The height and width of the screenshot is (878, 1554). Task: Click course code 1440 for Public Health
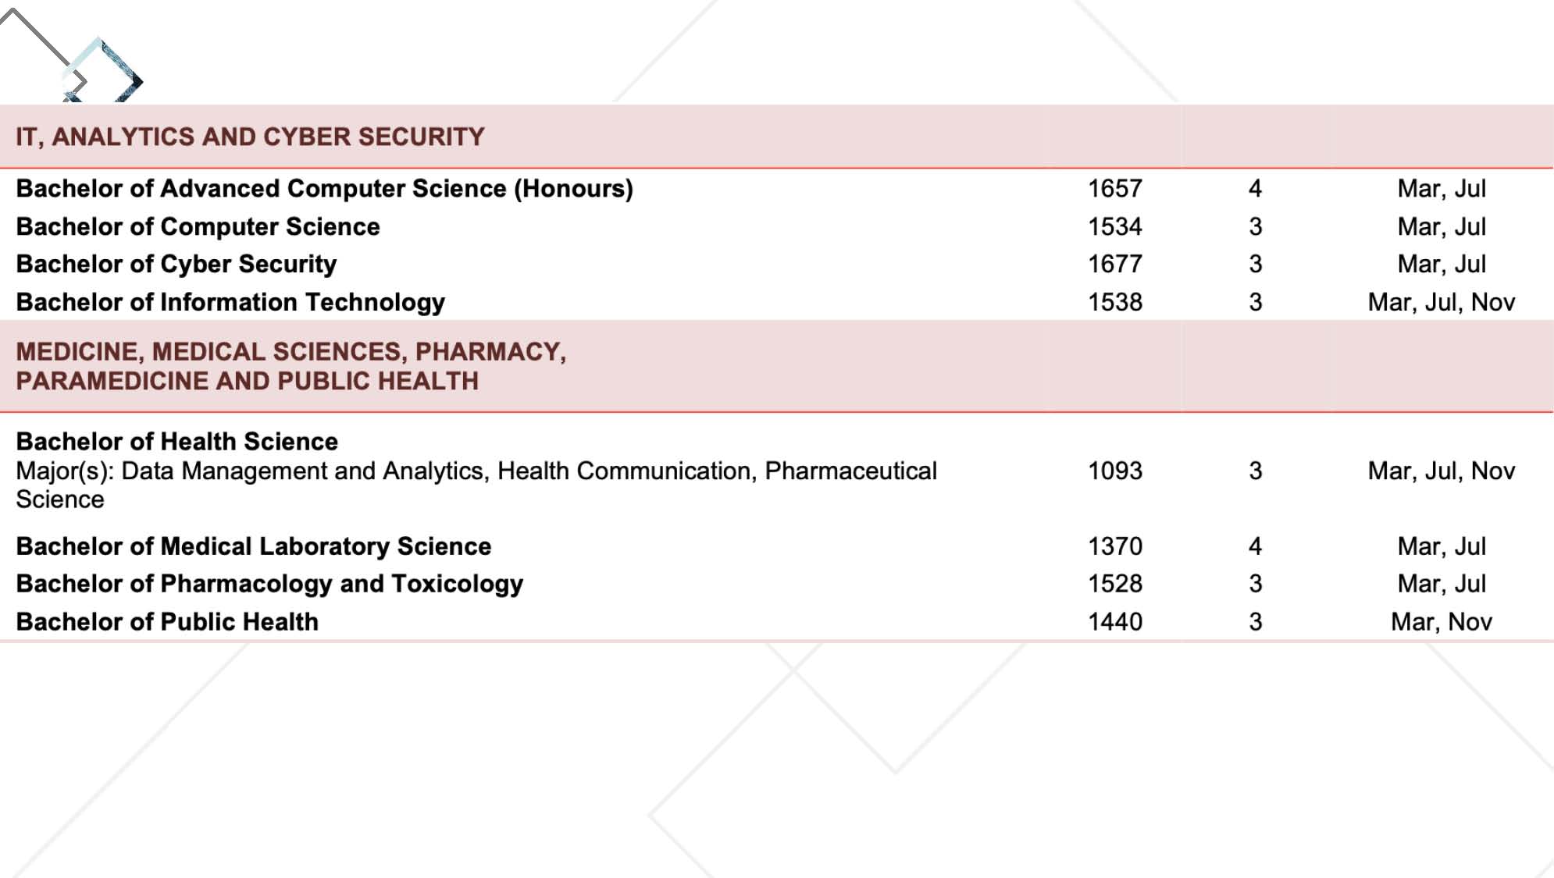coord(1115,622)
